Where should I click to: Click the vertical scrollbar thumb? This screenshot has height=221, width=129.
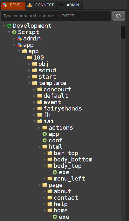pos(123,32)
